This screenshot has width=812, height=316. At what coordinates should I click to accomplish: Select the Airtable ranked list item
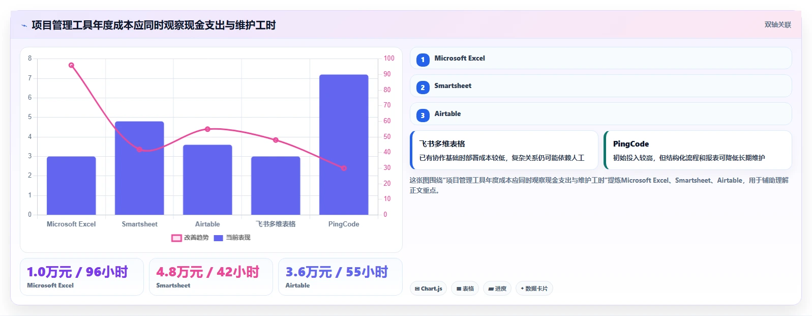pos(600,113)
